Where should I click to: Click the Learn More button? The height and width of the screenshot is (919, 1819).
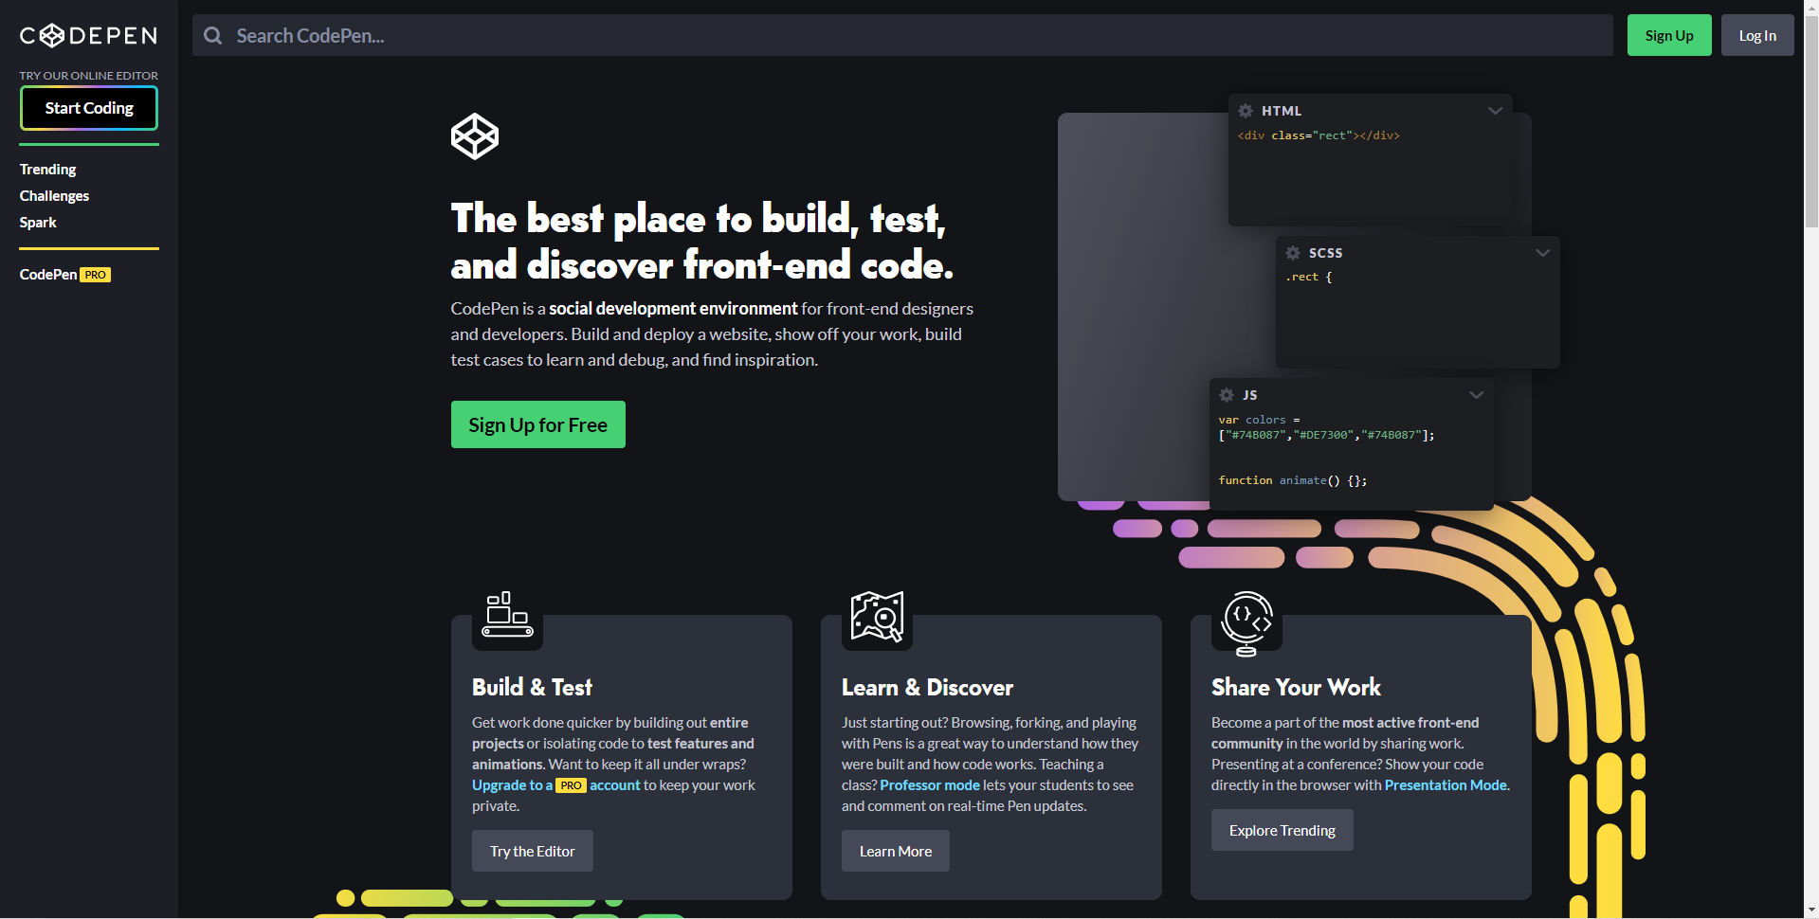point(895,851)
